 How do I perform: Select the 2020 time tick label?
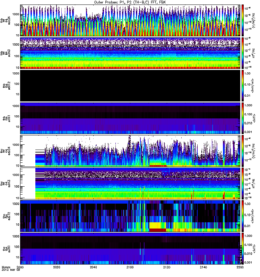57,268
